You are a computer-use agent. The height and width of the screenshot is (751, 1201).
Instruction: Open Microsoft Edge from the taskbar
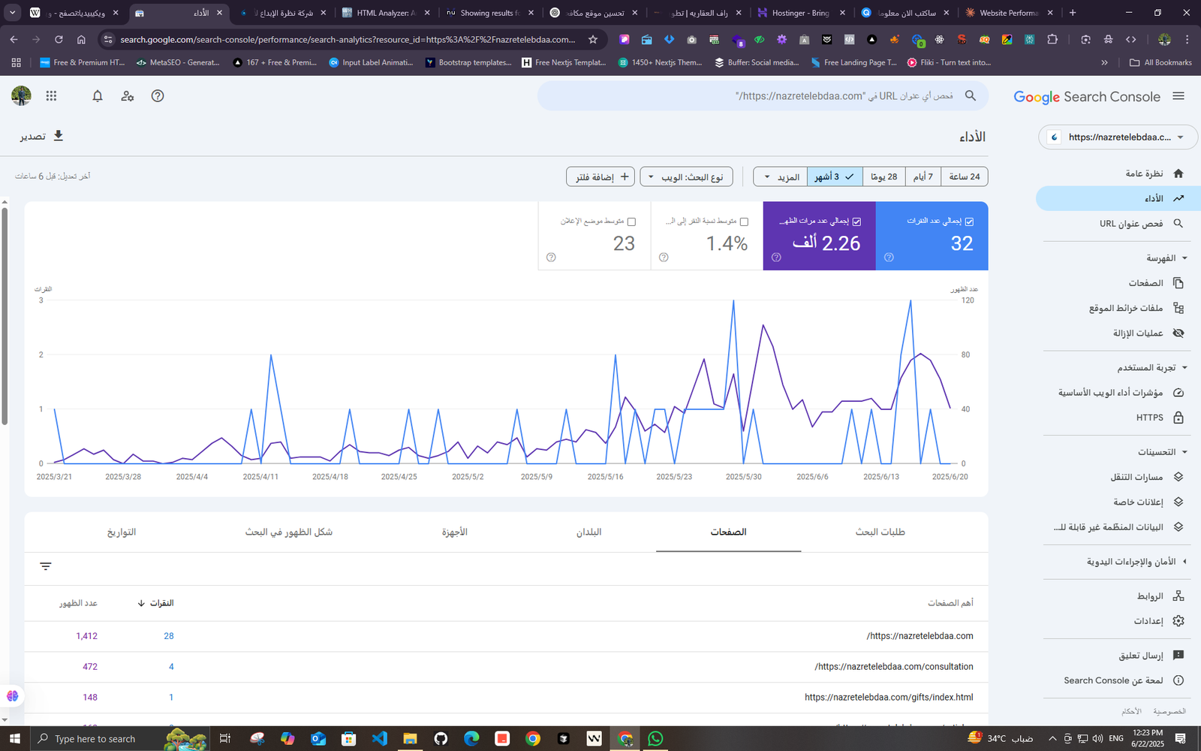(471, 738)
